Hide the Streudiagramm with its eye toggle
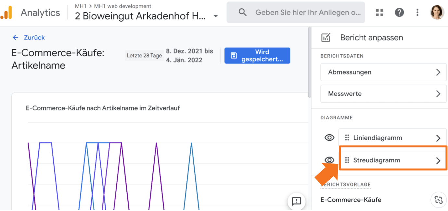448x211 pixels. [x=329, y=160]
